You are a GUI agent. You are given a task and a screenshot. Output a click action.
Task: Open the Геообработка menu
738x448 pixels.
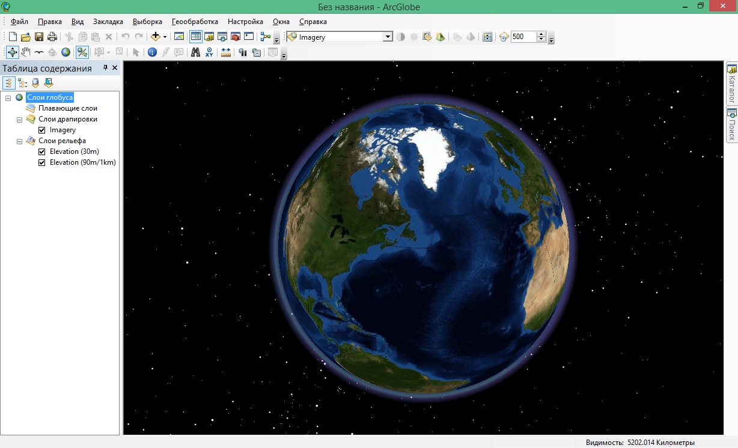click(x=195, y=21)
